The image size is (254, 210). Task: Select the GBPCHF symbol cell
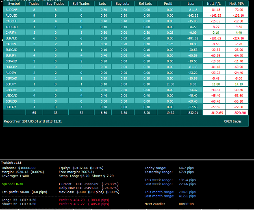tap(14, 90)
